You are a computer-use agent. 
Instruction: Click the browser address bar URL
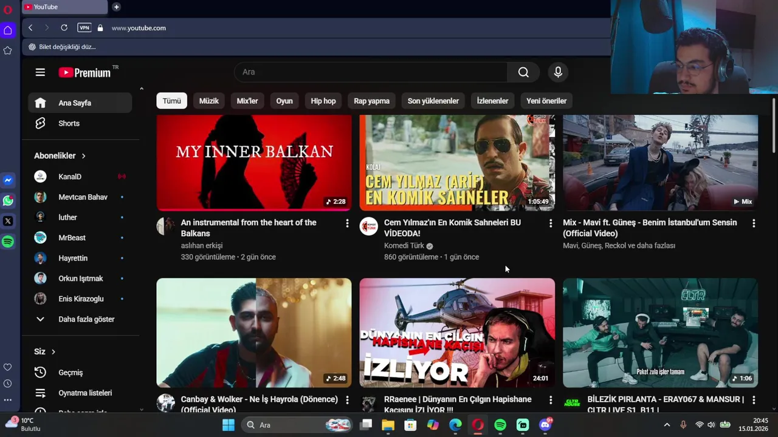tap(139, 28)
